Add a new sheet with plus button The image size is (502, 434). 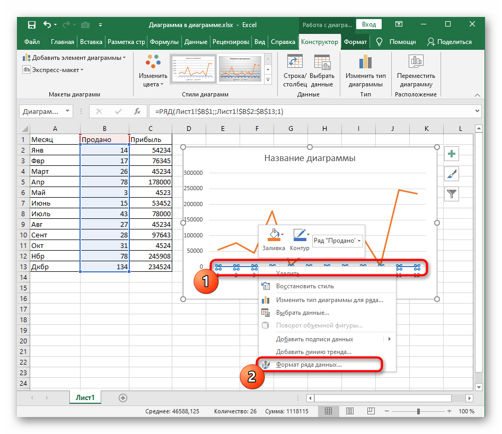point(123,398)
